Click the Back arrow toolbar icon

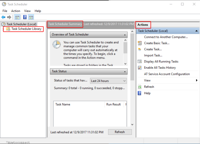(3, 17)
